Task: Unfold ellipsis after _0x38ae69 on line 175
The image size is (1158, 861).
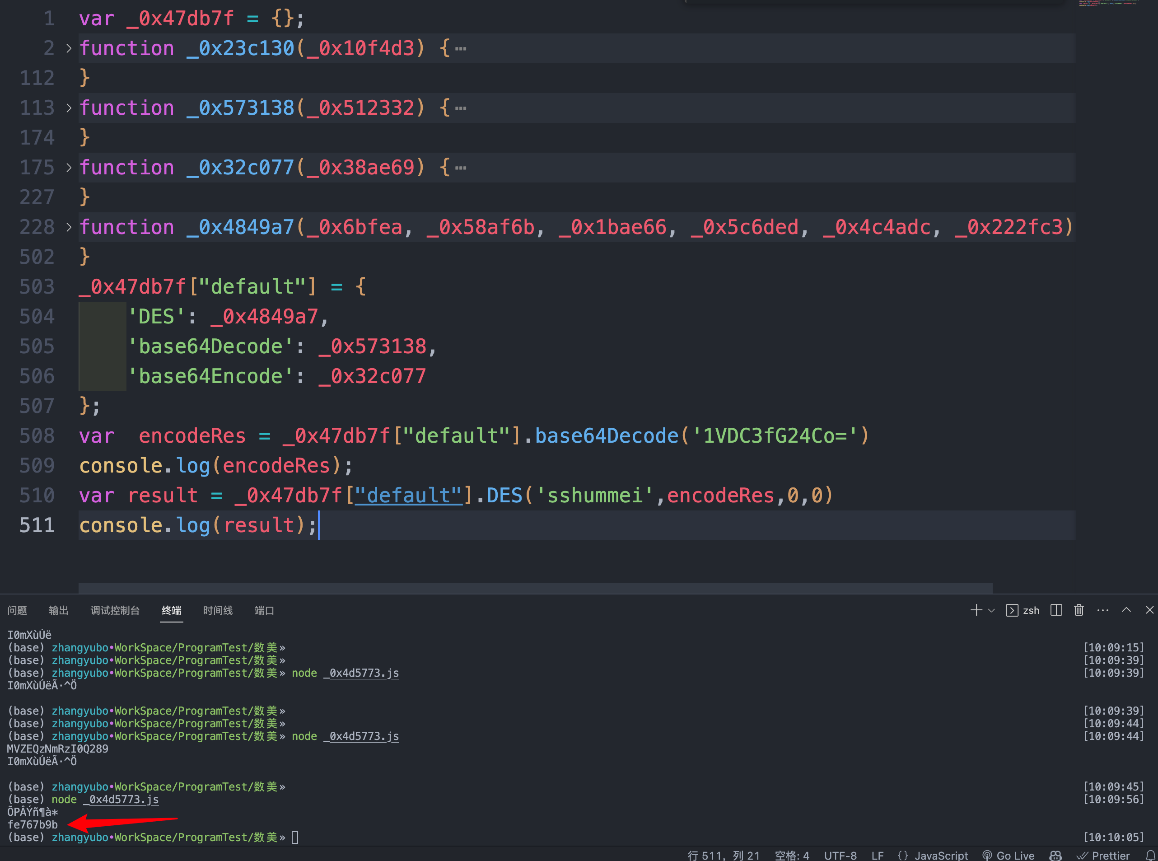Action: 461,168
